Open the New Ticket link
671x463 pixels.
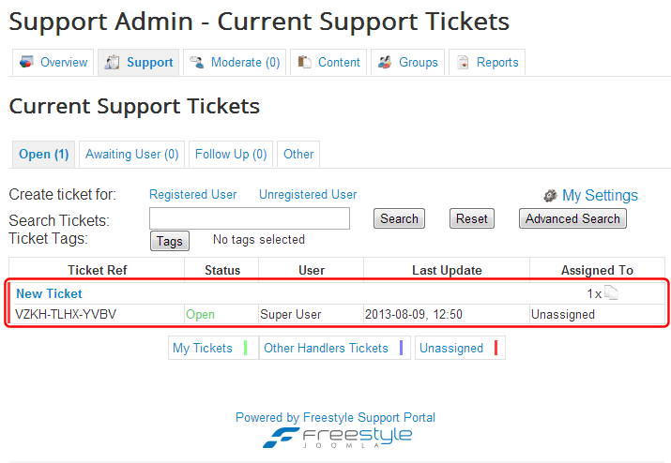click(x=49, y=293)
